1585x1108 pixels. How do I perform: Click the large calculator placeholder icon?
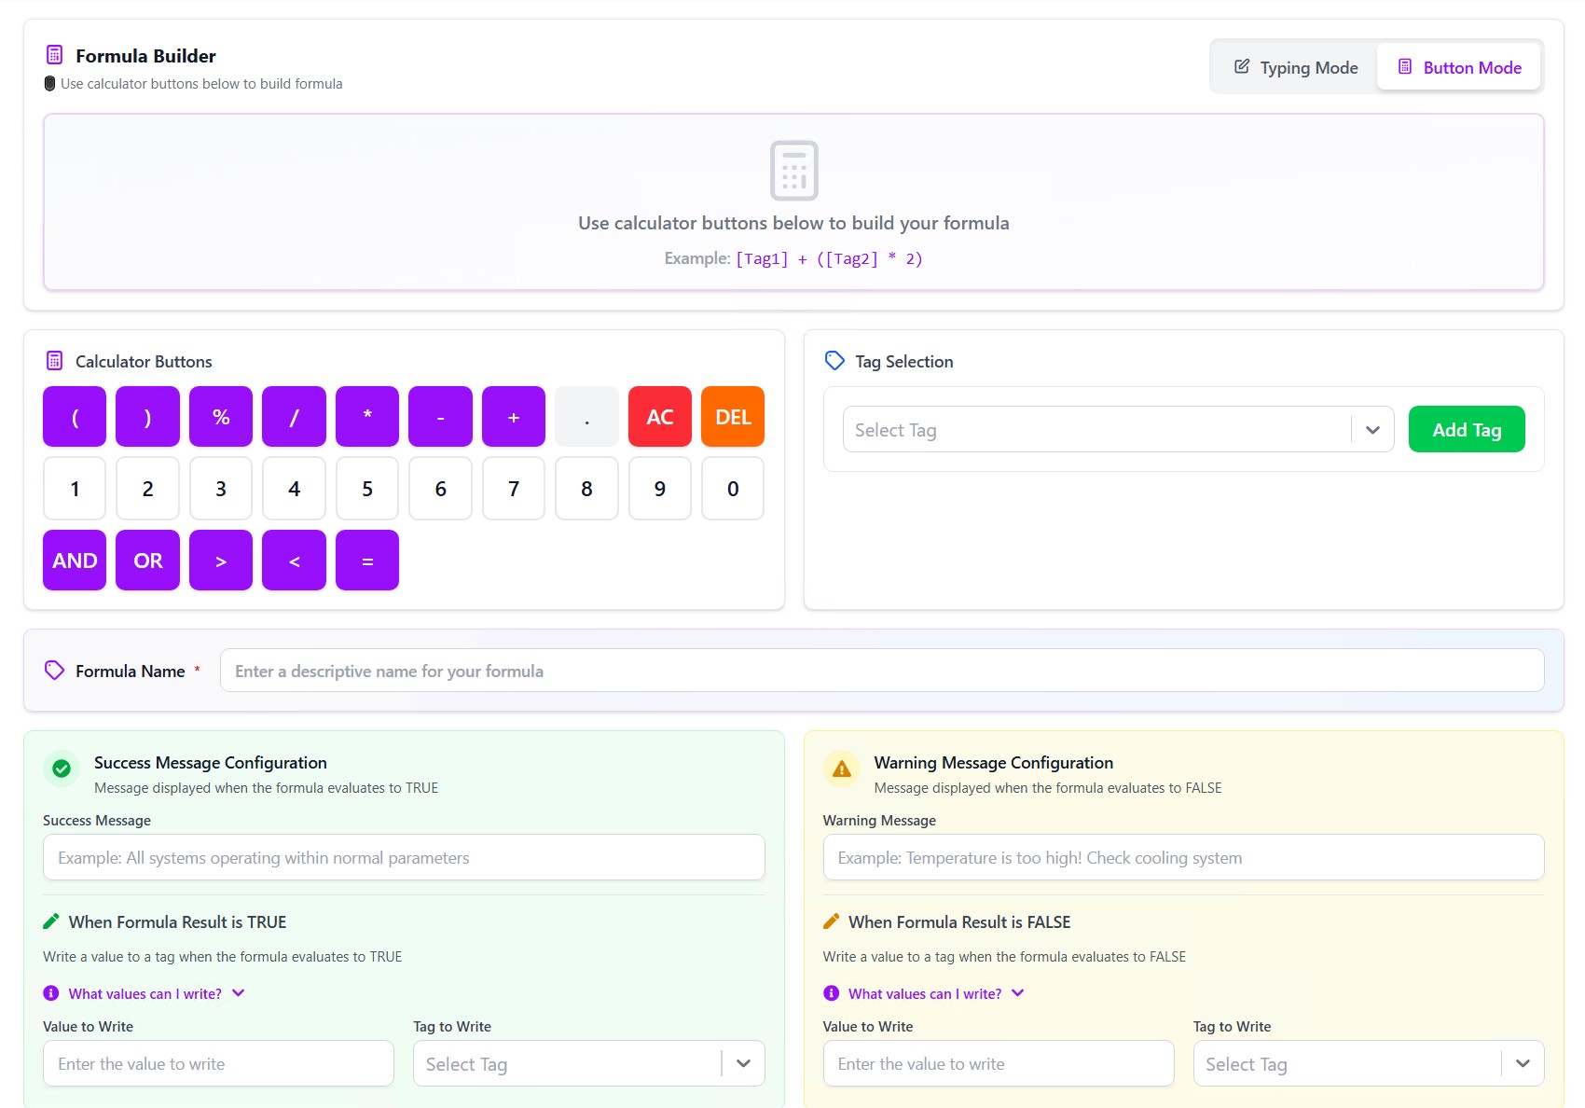pyautogui.click(x=793, y=171)
